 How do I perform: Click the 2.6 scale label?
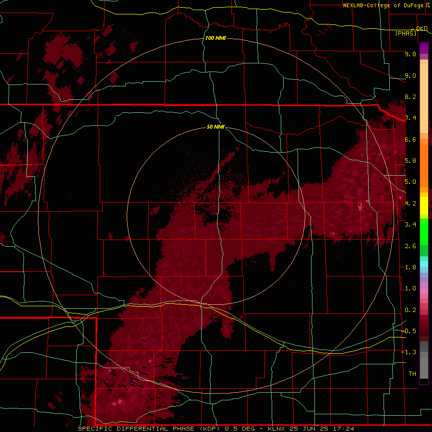click(x=410, y=246)
